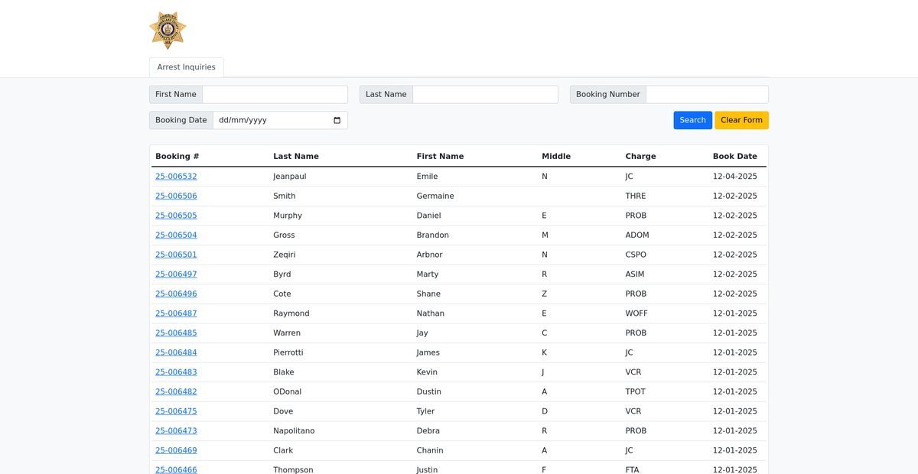Click the Booking # column header
Screen dimensions: 918x474
click(x=177, y=156)
